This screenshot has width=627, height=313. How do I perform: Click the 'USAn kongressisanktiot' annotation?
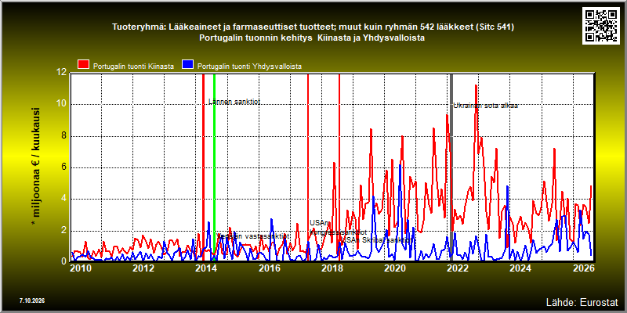(338, 228)
